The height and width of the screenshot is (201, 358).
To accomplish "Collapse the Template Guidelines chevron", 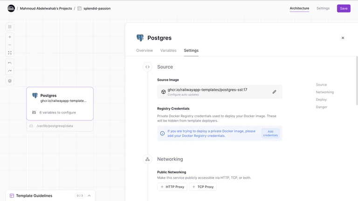I will pyautogui.click(x=89, y=196).
